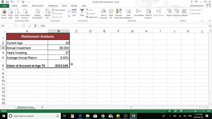The height and width of the screenshot is (119, 212).
Task: Open Calculator from the taskbar
Action: coord(72,116)
